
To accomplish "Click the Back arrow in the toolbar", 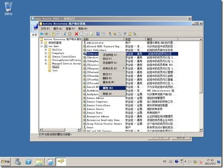I will pos(42,34).
